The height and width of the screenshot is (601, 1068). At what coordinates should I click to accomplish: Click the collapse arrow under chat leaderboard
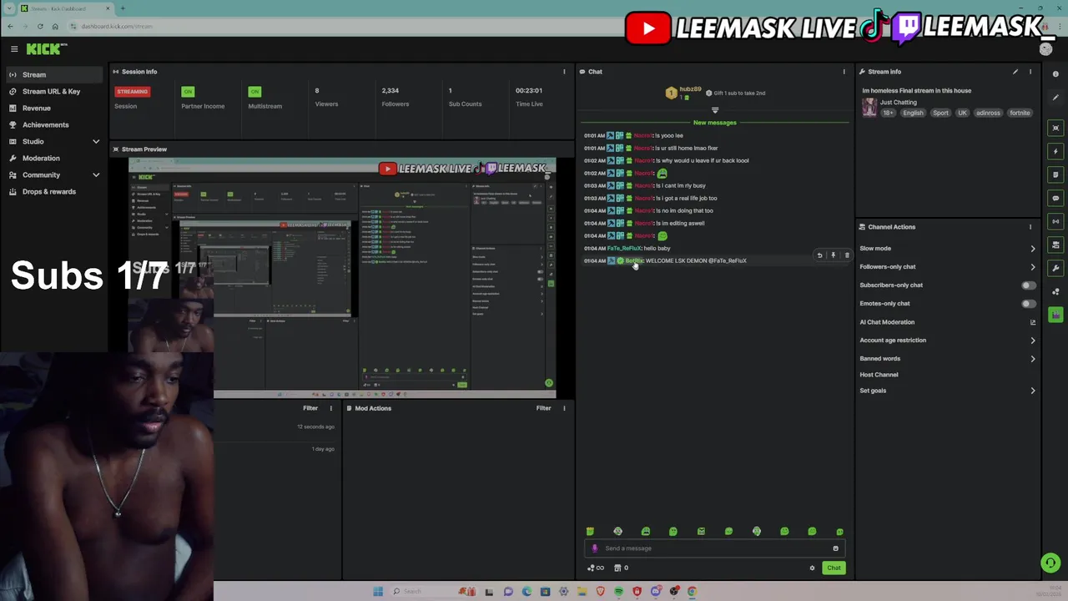715,109
